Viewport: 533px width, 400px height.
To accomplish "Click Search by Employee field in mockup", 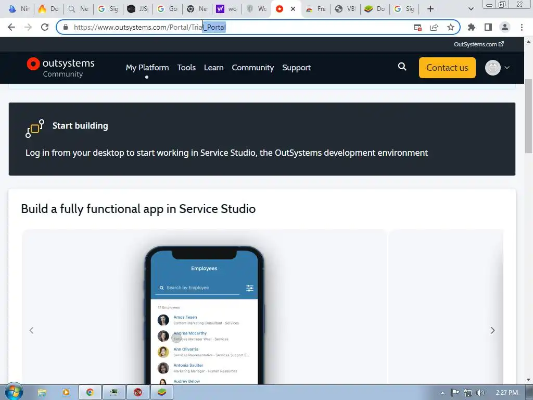I will (197, 287).
